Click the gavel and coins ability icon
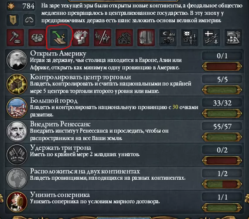This screenshot has width=249, height=219. tap(15, 38)
